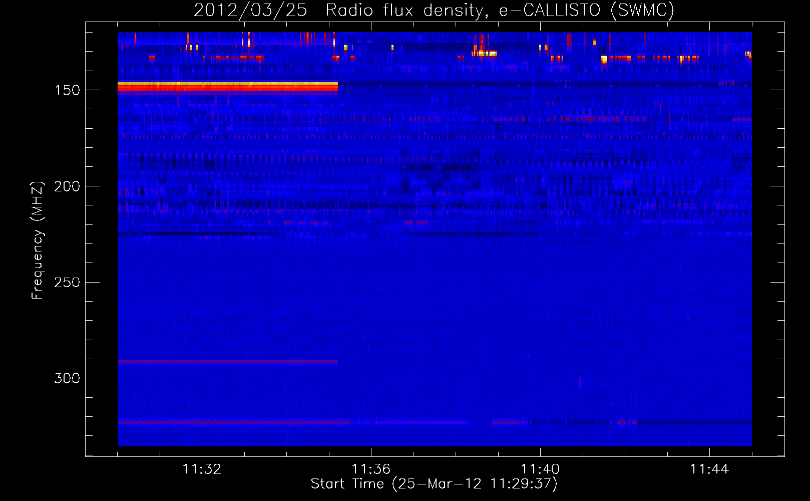Click the 250 frequency tick label

67,283
